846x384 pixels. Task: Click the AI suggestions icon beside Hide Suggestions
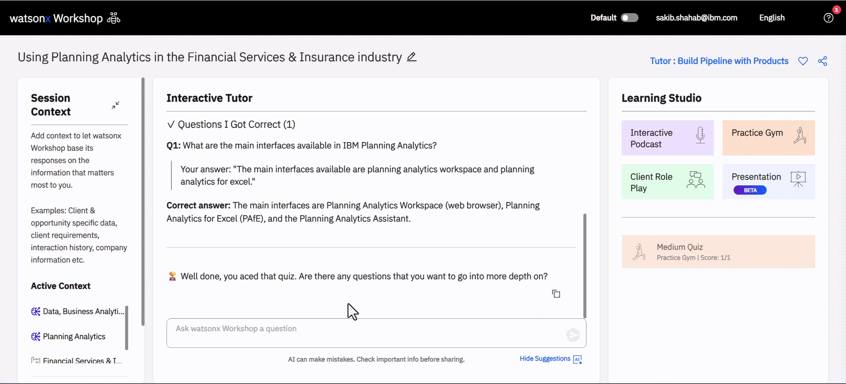tap(578, 359)
